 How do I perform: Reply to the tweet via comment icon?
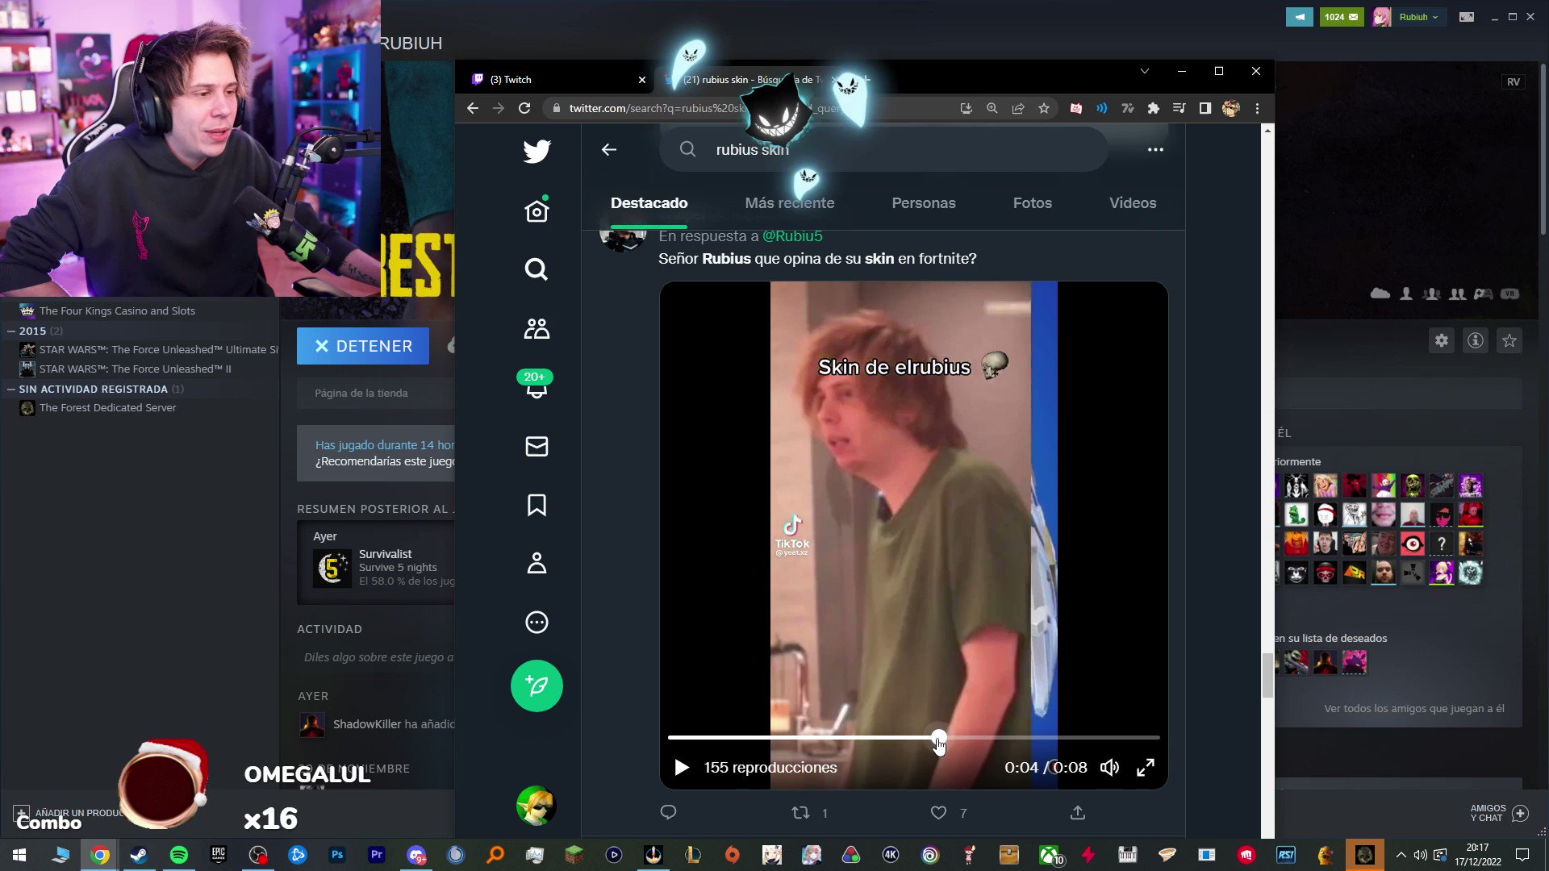tap(668, 812)
